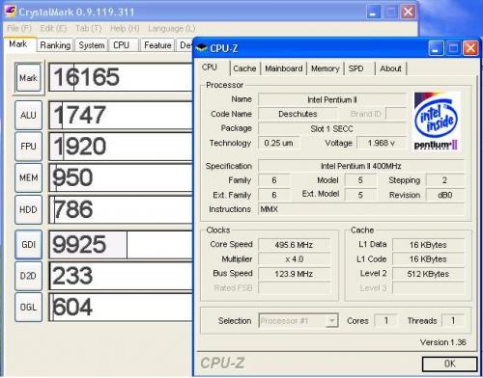Click the Instructions value MMX
The height and width of the screenshot is (378, 483).
coord(361,209)
